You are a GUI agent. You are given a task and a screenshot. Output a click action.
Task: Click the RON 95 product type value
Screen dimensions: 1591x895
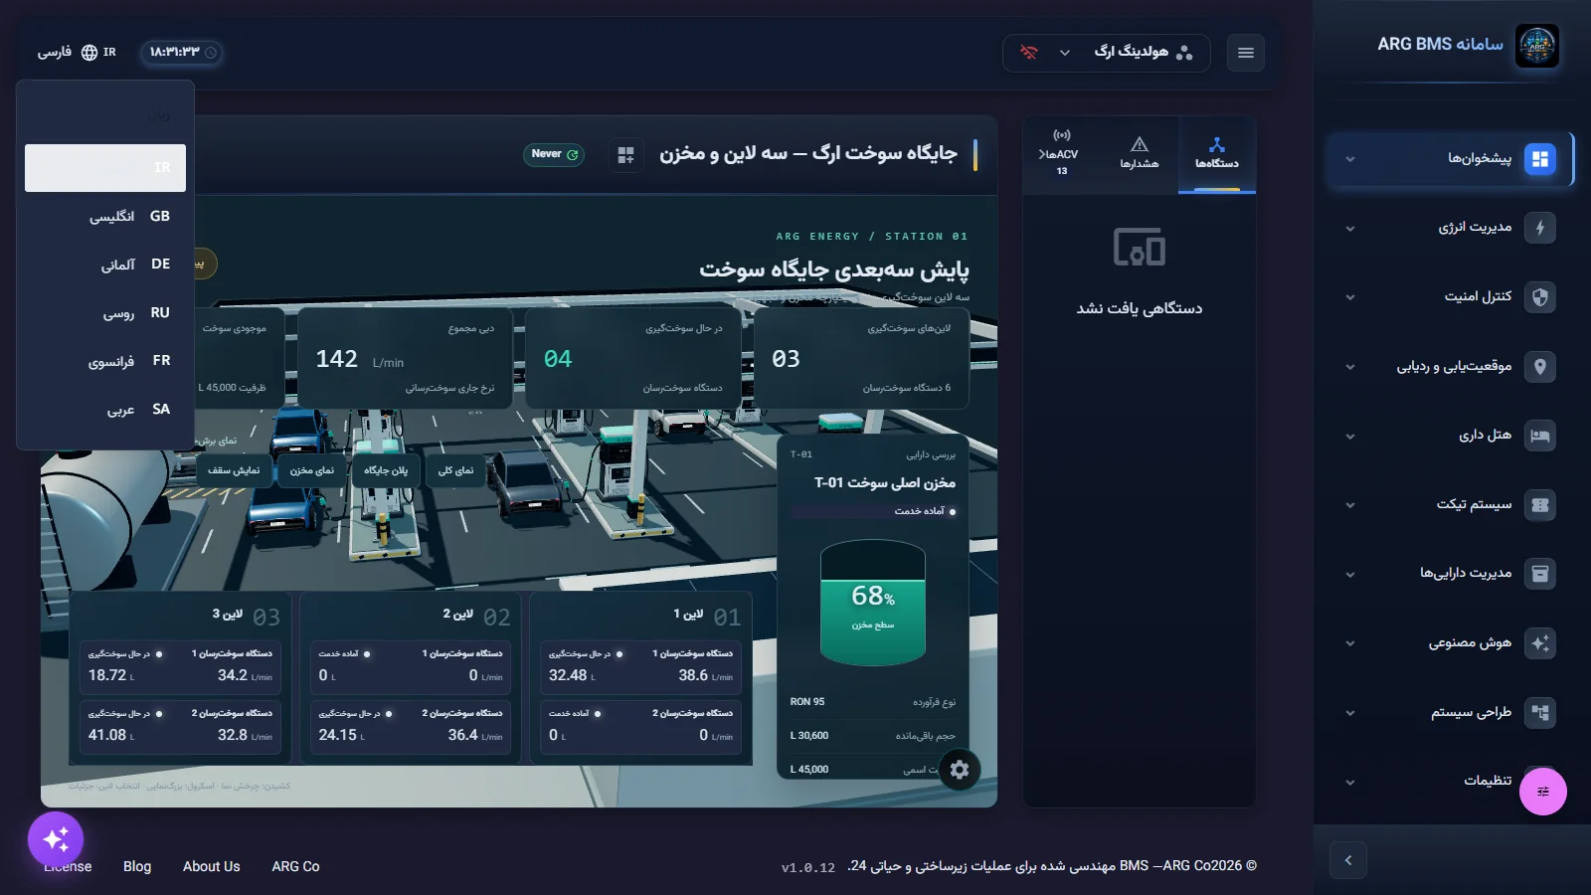click(807, 702)
